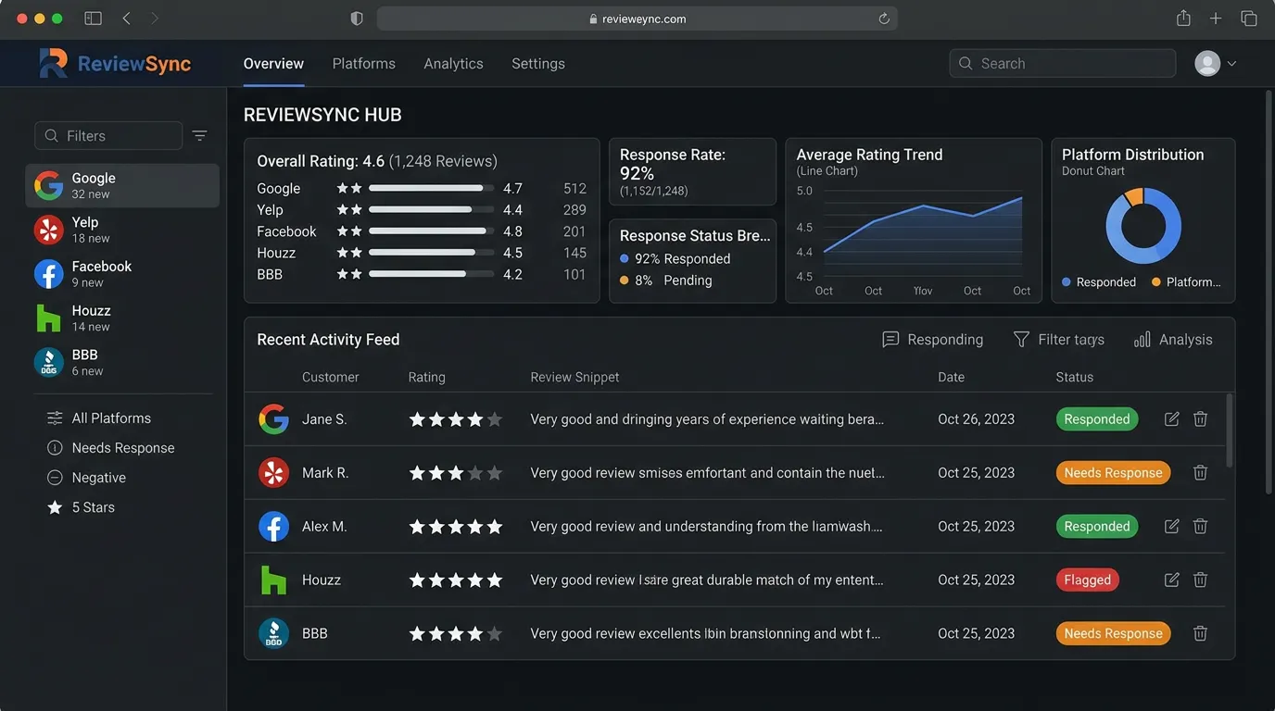Delete Mark R. review row
This screenshot has width=1275, height=711.
1200,473
